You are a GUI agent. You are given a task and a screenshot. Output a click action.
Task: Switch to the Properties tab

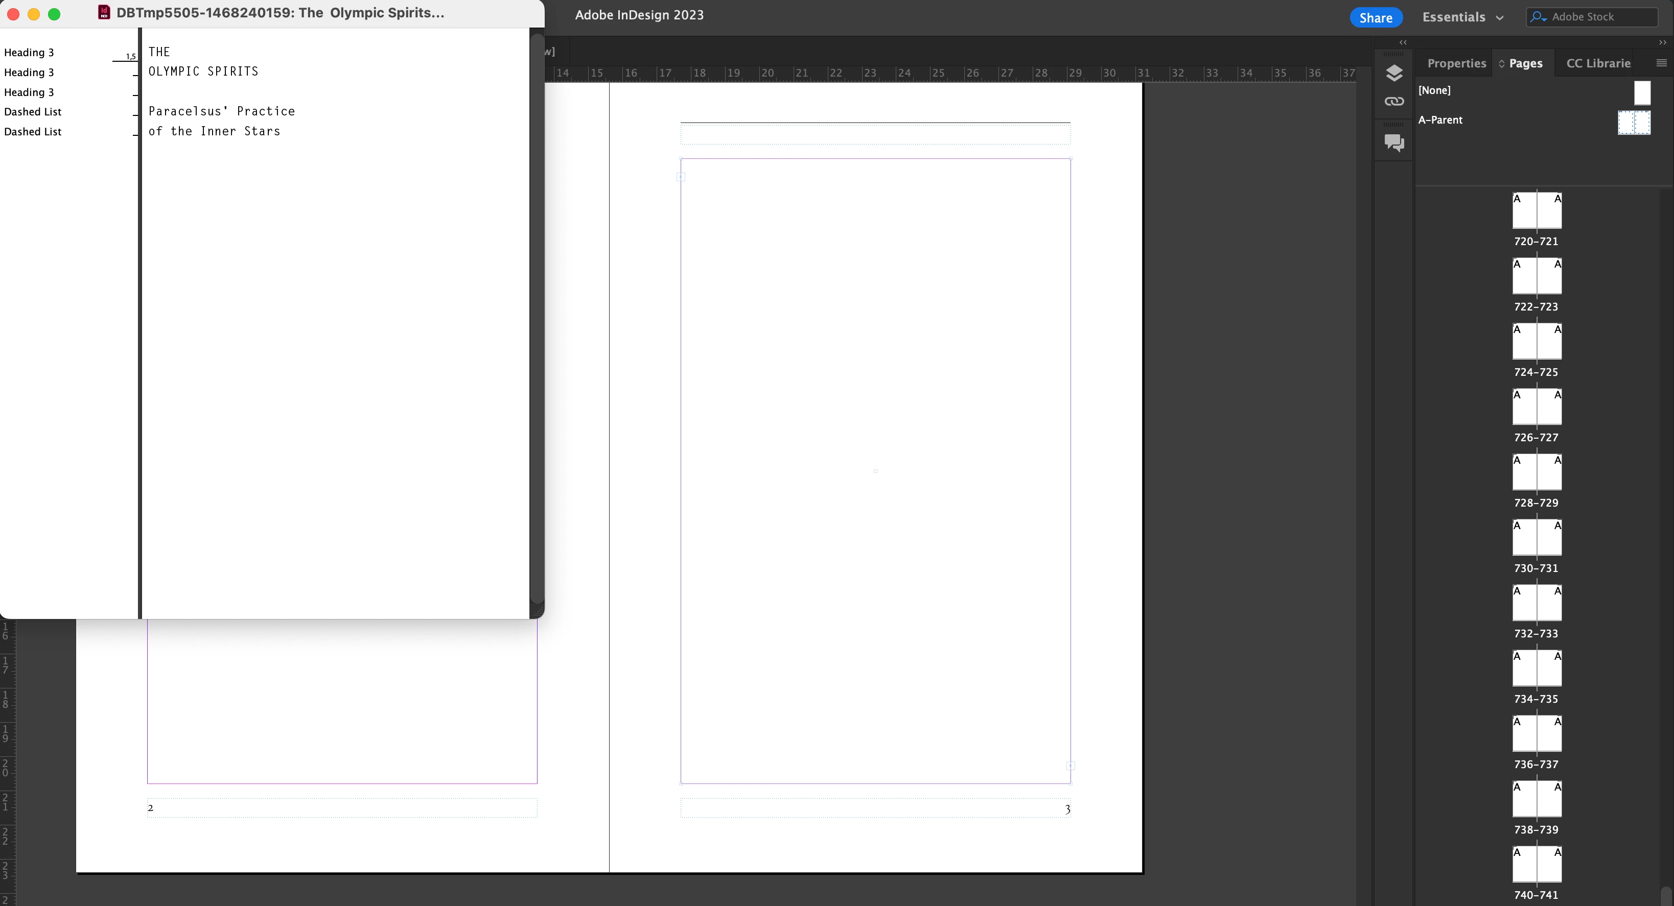pyautogui.click(x=1456, y=63)
